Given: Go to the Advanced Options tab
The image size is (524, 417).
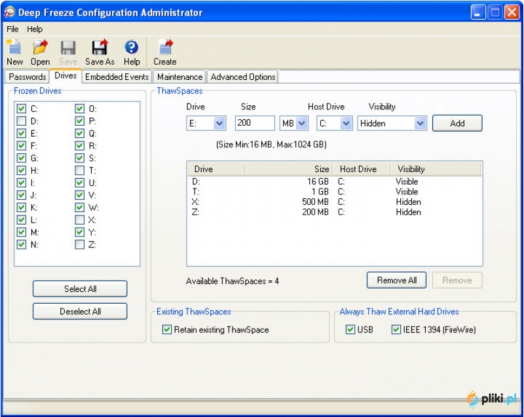Looking at the screenshot, I should point(242,77).
